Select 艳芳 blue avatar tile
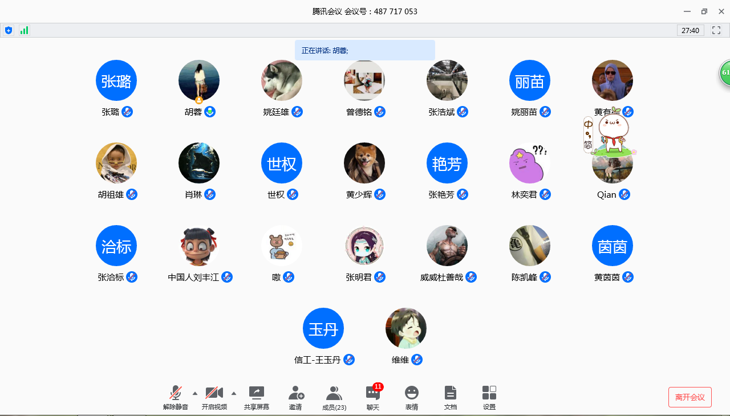Image resolution: width=730 pixels, height=416 pixels. [447, 163]
